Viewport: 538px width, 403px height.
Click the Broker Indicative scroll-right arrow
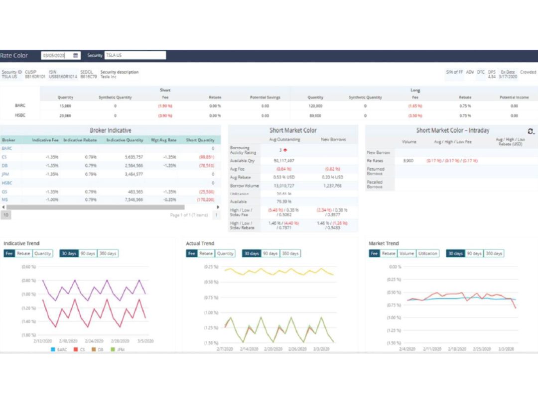[x=218, y=207]
